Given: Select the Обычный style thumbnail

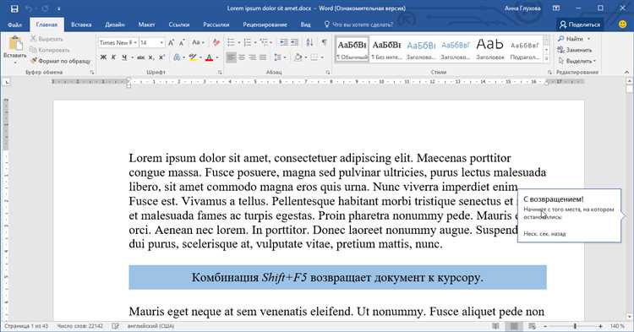Looking at the screenshot, I should pyautogui.click(x=353, y=50).
